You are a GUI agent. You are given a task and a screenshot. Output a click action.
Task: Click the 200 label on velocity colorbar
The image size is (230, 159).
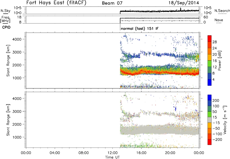(216, 100)
